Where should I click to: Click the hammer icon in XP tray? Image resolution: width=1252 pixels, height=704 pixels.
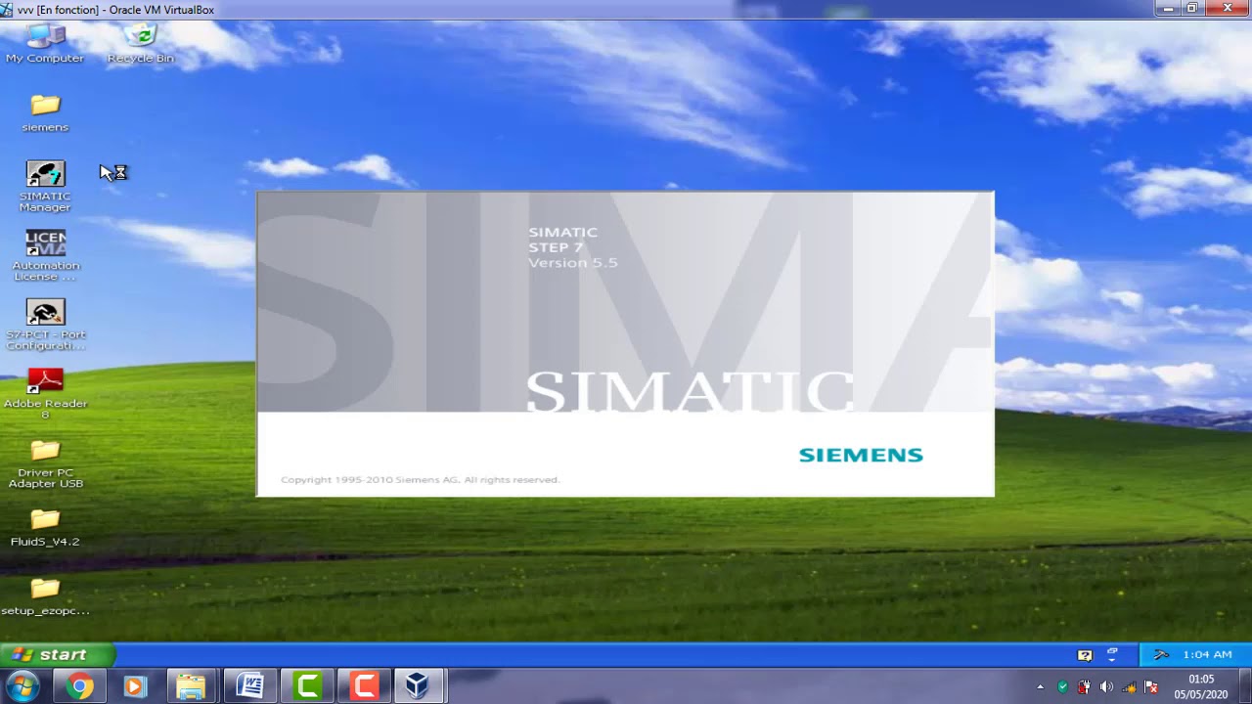[x=1161, y=654]
